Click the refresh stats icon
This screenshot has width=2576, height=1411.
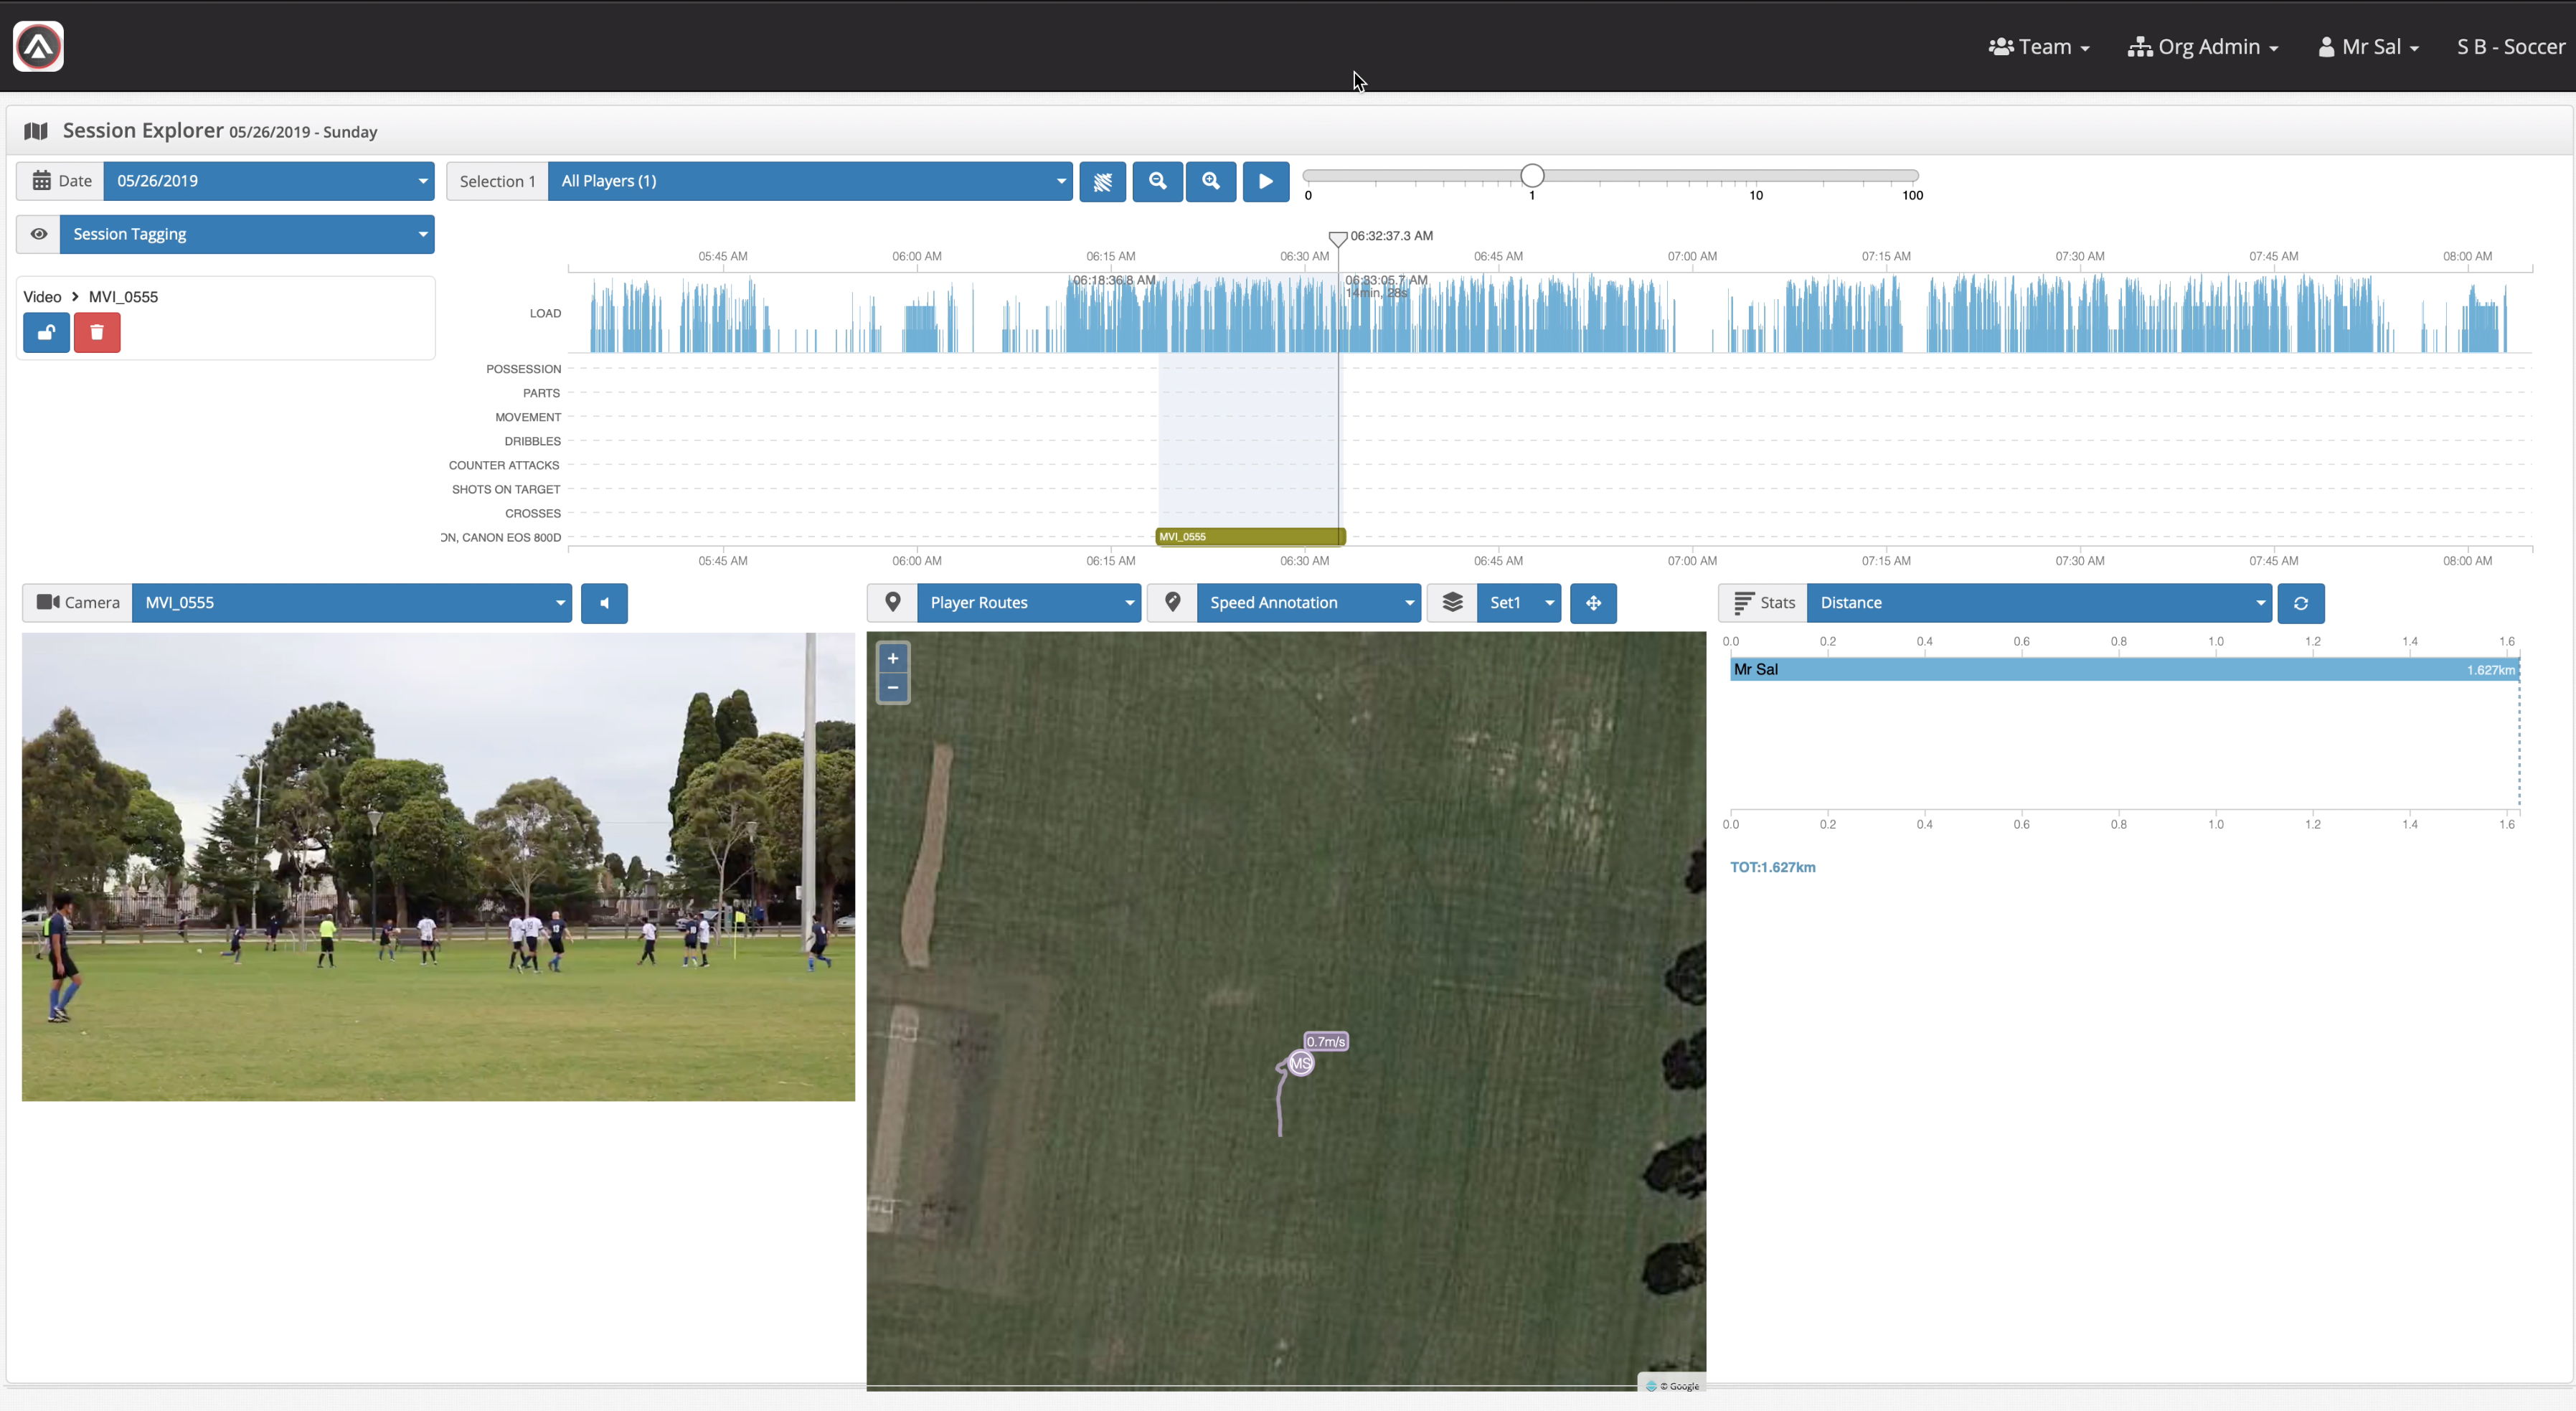(x=2300, y=603)
